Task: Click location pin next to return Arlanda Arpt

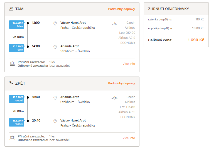Action: tap(55, 98)
